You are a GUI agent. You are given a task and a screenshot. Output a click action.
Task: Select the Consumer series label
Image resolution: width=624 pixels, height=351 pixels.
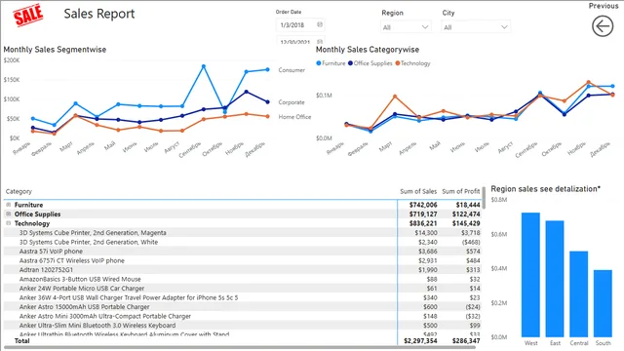tap(292, 70)
